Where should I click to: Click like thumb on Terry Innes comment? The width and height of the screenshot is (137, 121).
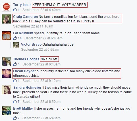click(x=15, y=10)
